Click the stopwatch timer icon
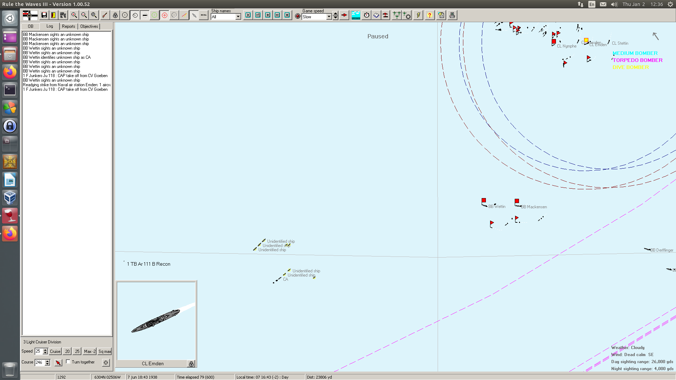The height and width of the screenshot is (380, 676). (367, 15)
